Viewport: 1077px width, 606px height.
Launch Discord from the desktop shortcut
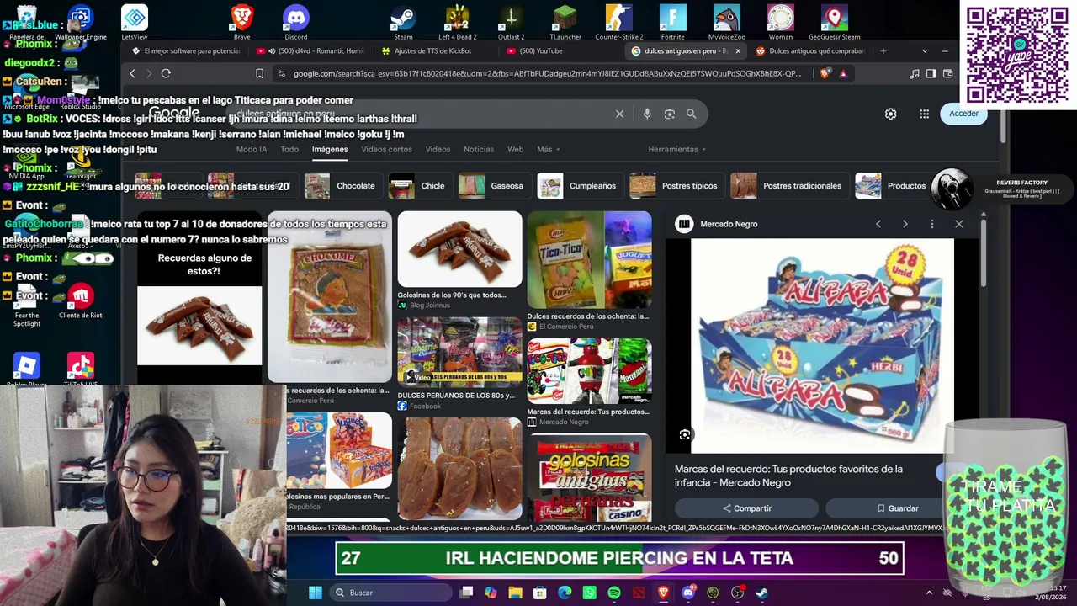(296, 21)
